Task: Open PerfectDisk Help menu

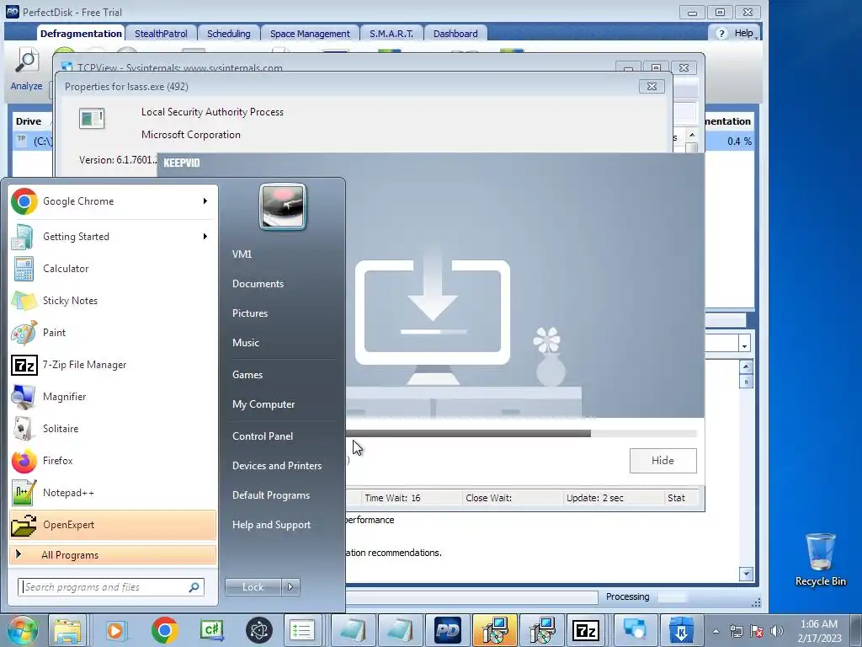Action: coord(736,34)
